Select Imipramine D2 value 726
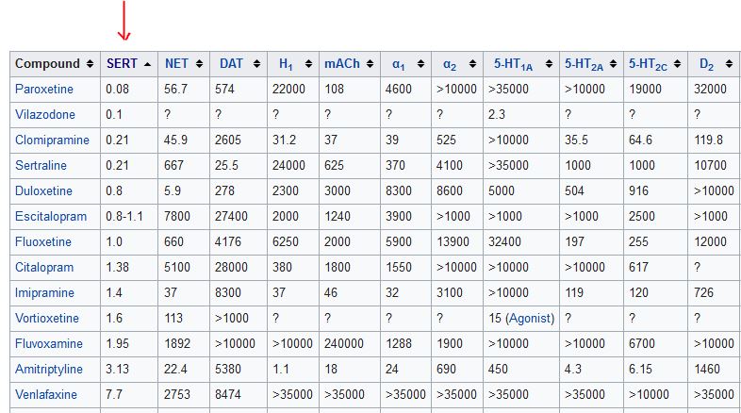The image size is (741, 413). (x=703, y=293)
